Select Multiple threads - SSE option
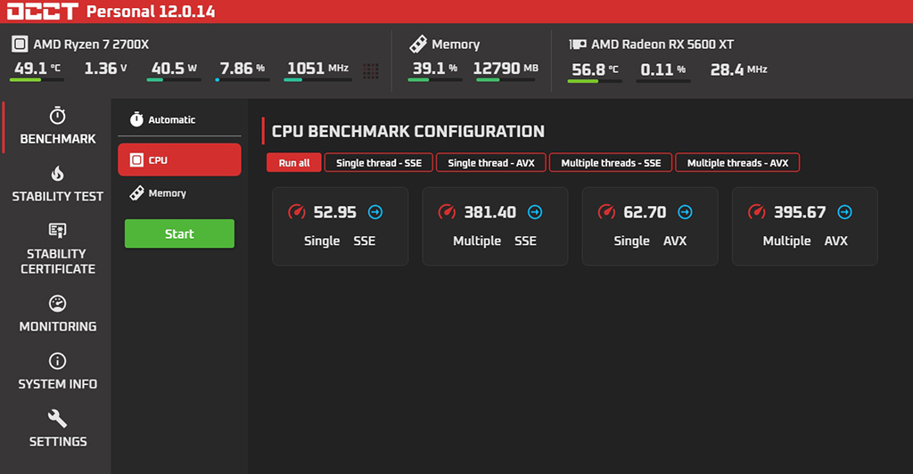913x474 pixels. pos(611,163)
